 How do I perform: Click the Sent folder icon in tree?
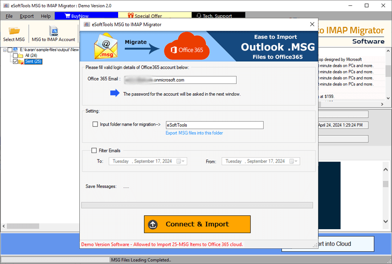coord(21,62)
